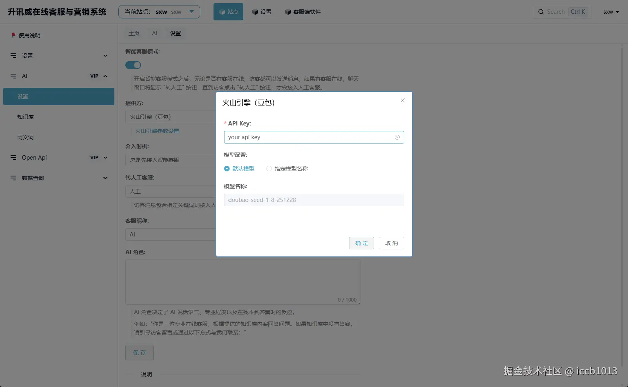Open the 当前站点 sxw dropdown
The image size is (628, 387).
click(x=159, y=12)
